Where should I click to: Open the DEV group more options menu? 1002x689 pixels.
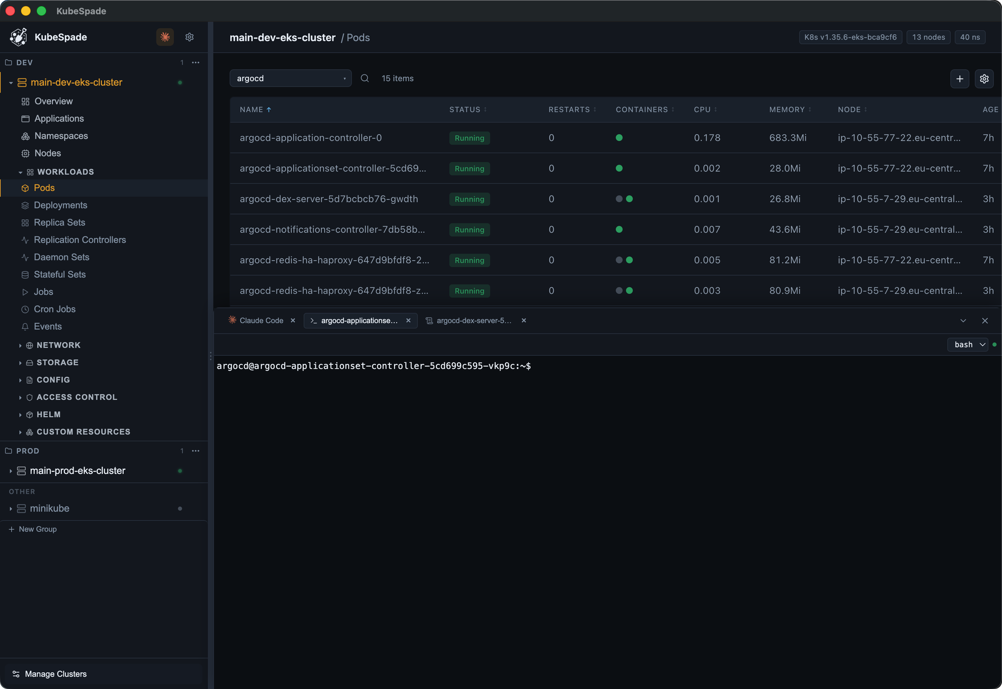(196, 62)
